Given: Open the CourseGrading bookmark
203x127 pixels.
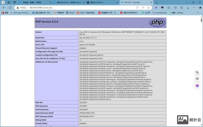Looking at the screenshot, I should point(159,13).
